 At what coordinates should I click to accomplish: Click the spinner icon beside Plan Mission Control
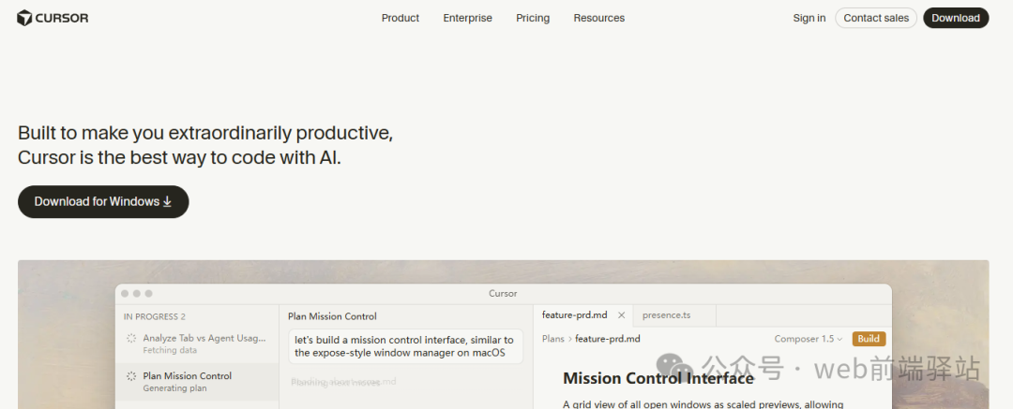click(x=131, y=376)
